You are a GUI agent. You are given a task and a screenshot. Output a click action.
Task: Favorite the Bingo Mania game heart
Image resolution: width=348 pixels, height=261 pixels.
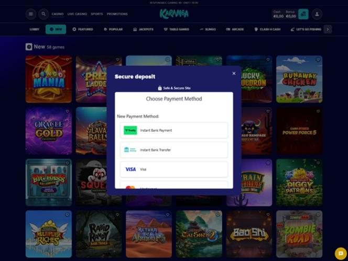67,60
